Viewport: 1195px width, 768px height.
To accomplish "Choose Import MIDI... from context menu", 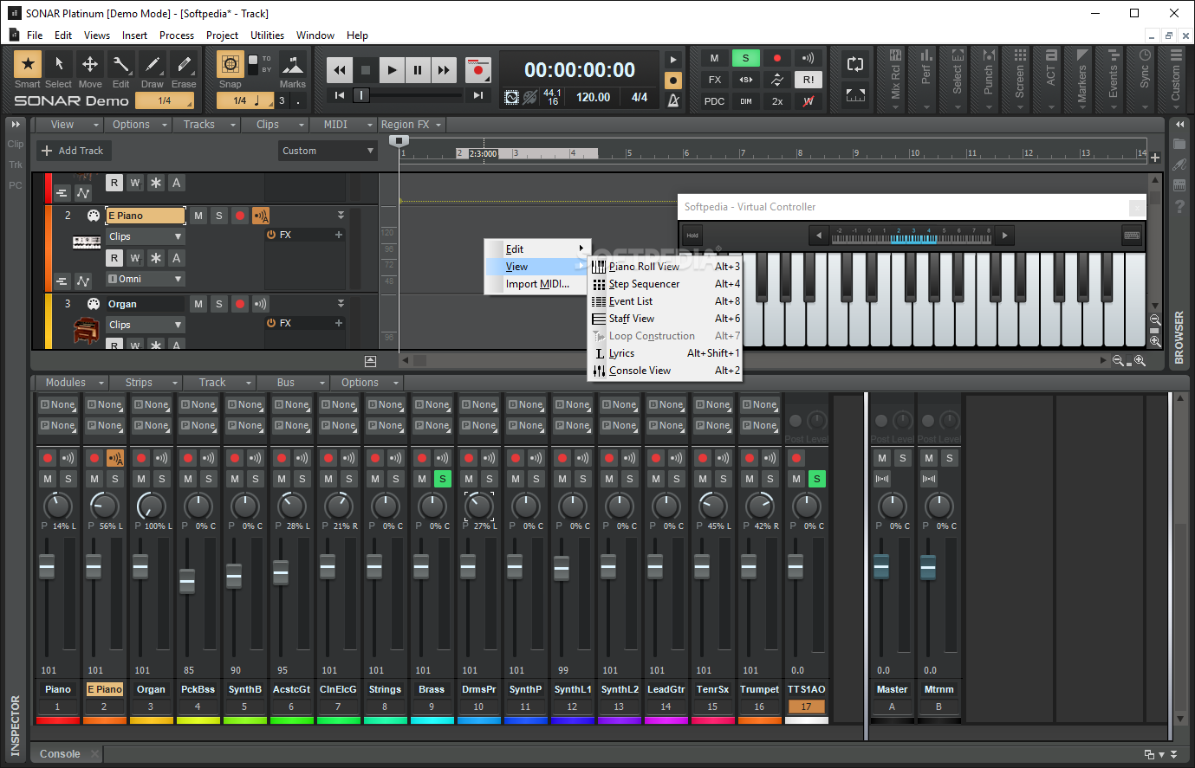I will coord(537,284).
